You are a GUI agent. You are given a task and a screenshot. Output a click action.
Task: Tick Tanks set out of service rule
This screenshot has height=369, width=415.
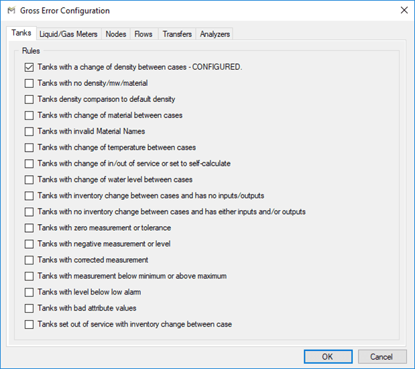pos(29,325)
